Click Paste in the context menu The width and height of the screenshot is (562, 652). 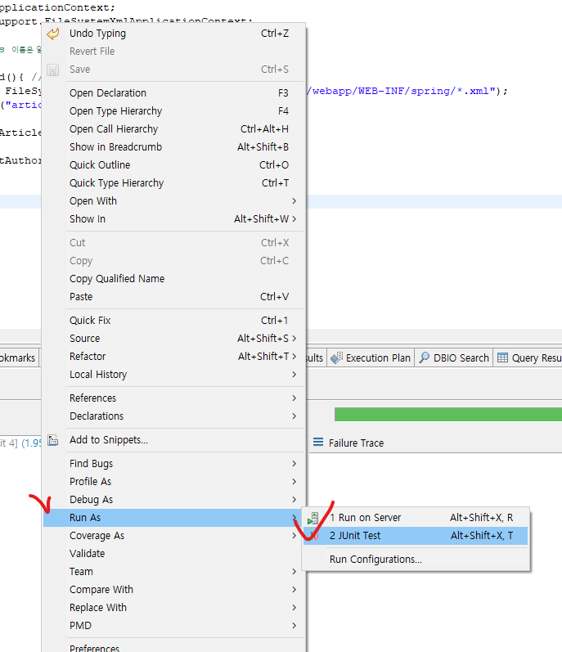(x=81, y=297)
